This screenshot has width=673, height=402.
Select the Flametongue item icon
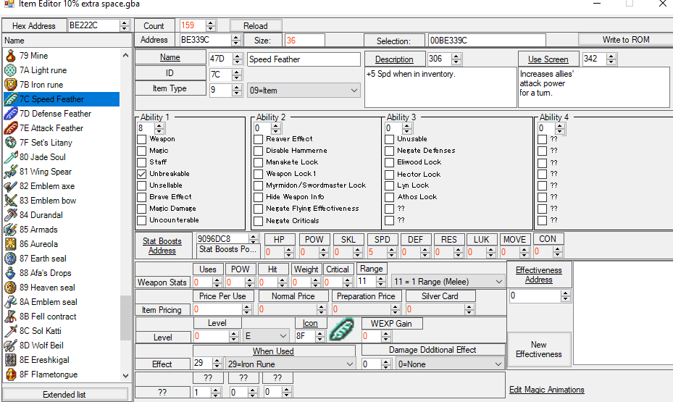tap(11, 374)
